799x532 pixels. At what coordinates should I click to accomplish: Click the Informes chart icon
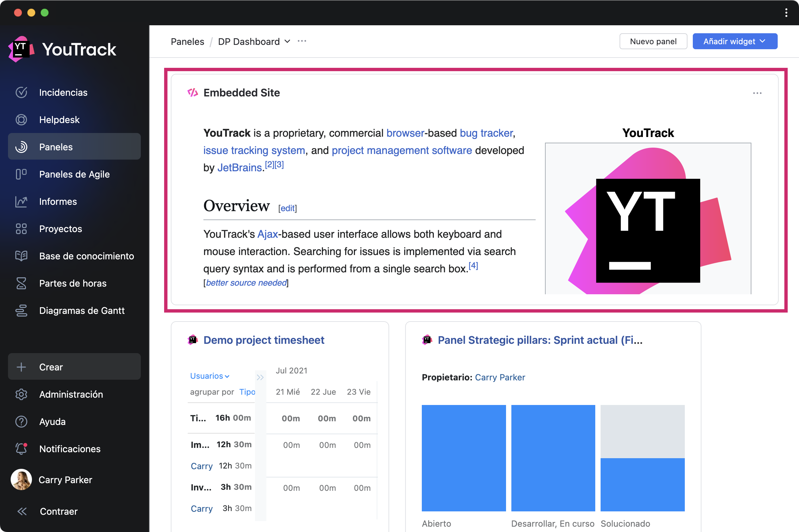point(21,201)
